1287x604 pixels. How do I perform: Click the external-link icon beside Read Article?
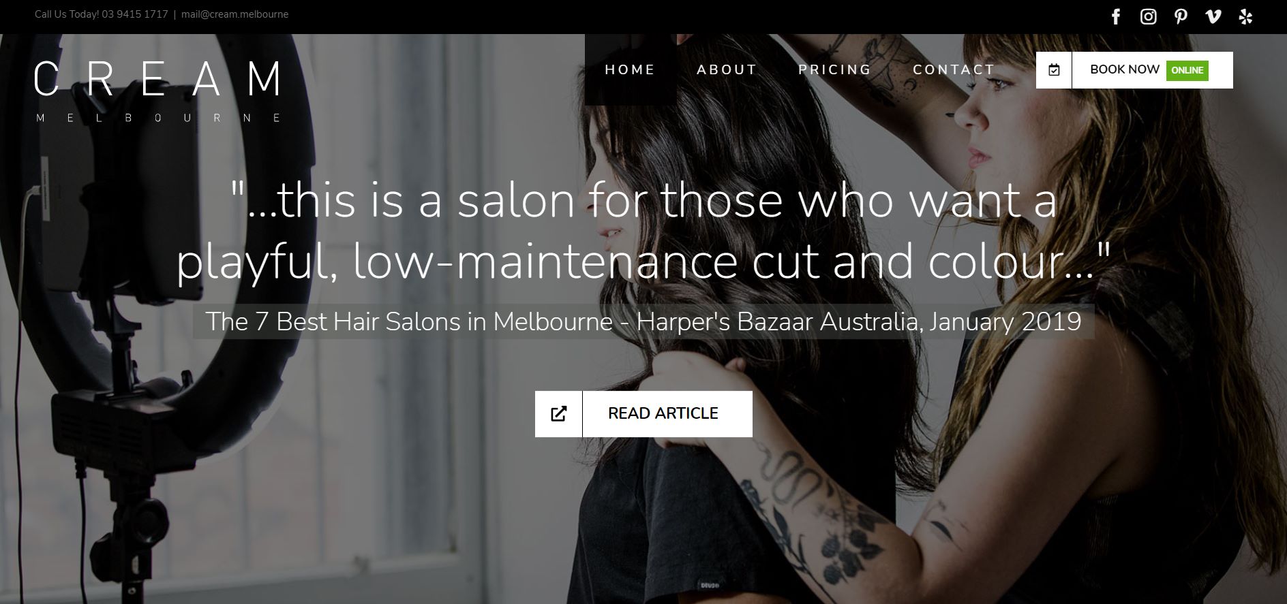coord(559,414)
